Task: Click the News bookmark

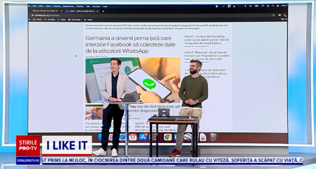Action: coord(88,20)
